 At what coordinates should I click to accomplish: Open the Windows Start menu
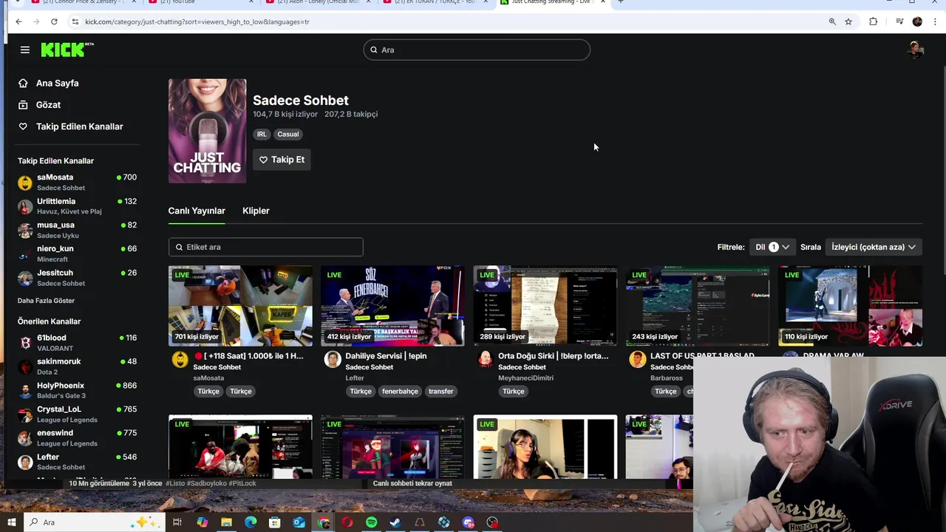[11, 522]
